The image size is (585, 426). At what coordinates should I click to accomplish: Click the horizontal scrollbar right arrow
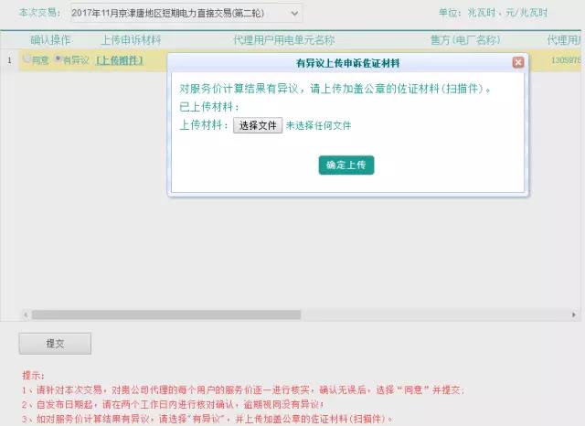point(576,314)
